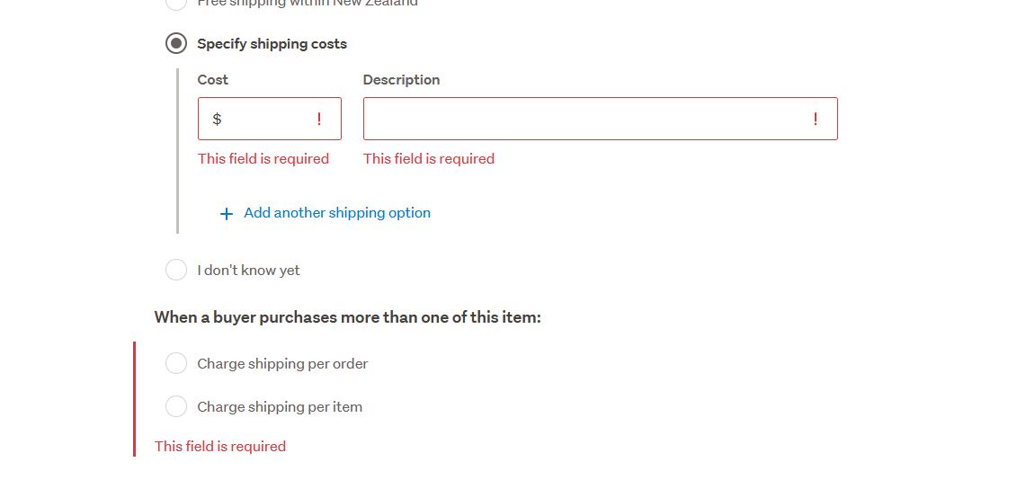1017x480 pixels.
Task: Click the red exclamation icon in Cost field
Action: (x=319, y=119)
